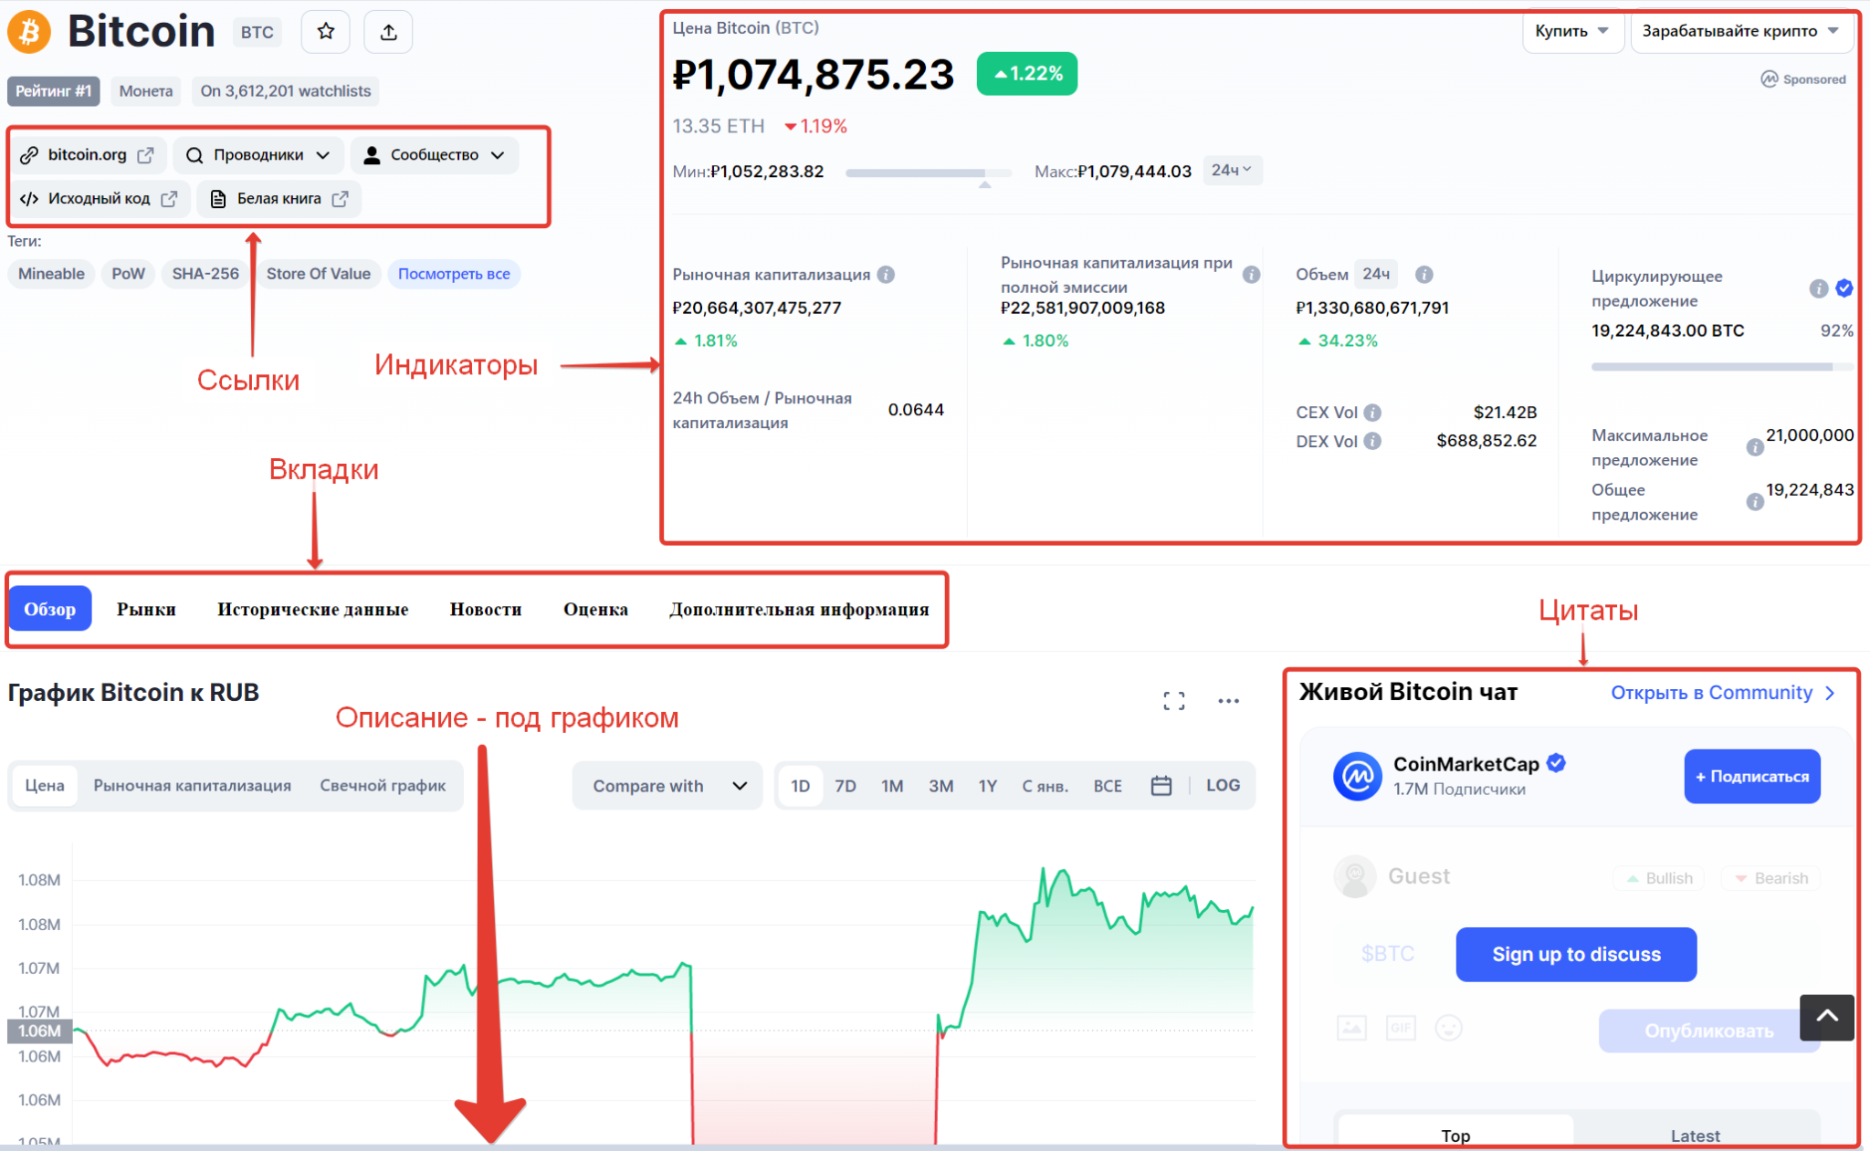Open the Compare with dropdown

(667, 785)
